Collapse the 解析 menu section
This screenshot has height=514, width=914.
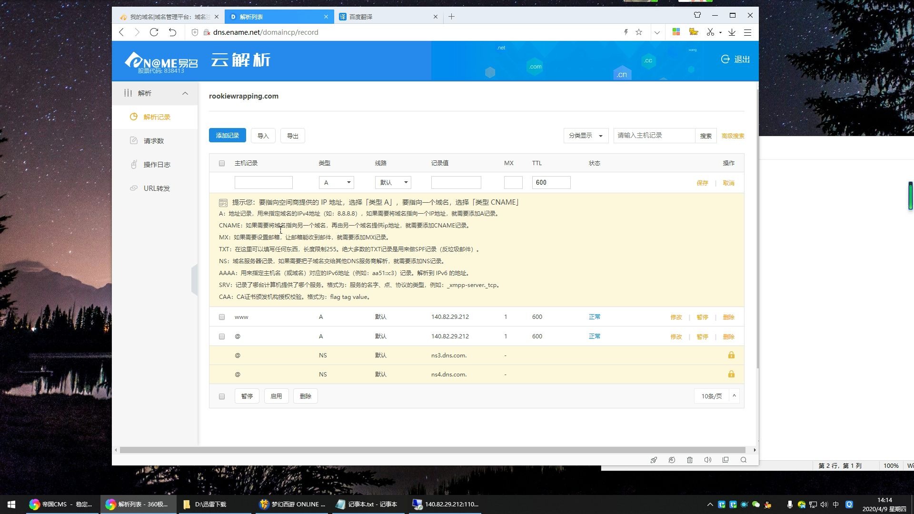pos(185,93)
